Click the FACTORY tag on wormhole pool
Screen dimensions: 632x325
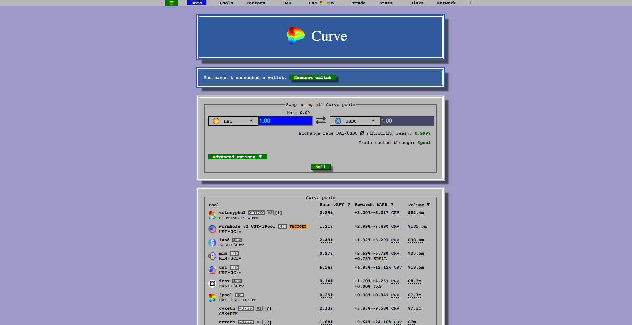(298, 227)
